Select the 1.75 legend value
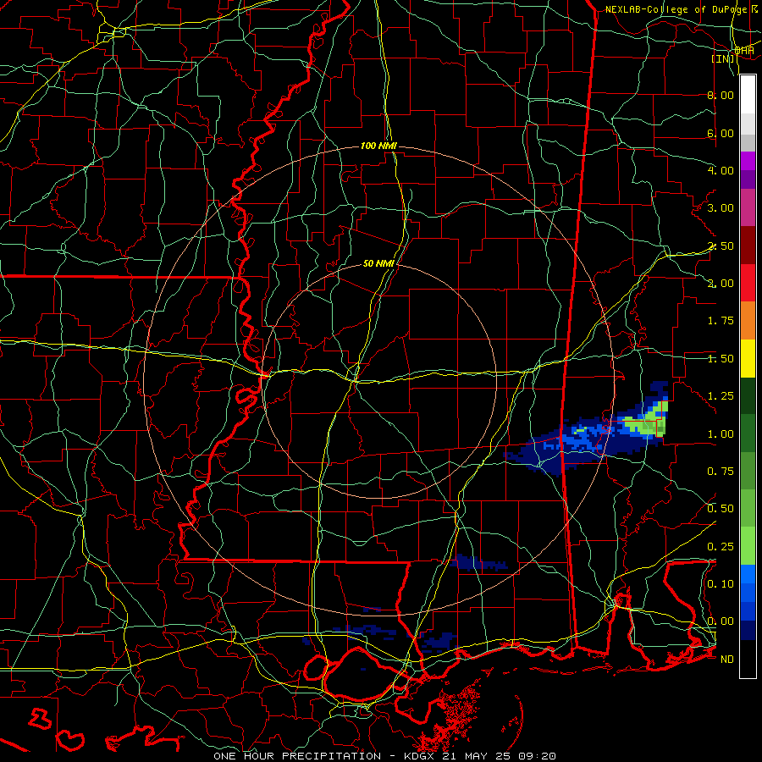Screen dimensions: 762x762 coord(721,321)
